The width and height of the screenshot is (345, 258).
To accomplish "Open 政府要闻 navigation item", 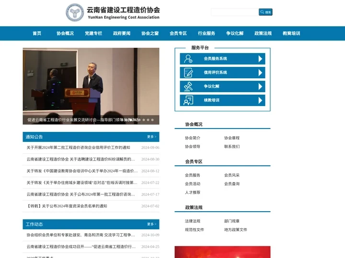I will tap(122, 33).
